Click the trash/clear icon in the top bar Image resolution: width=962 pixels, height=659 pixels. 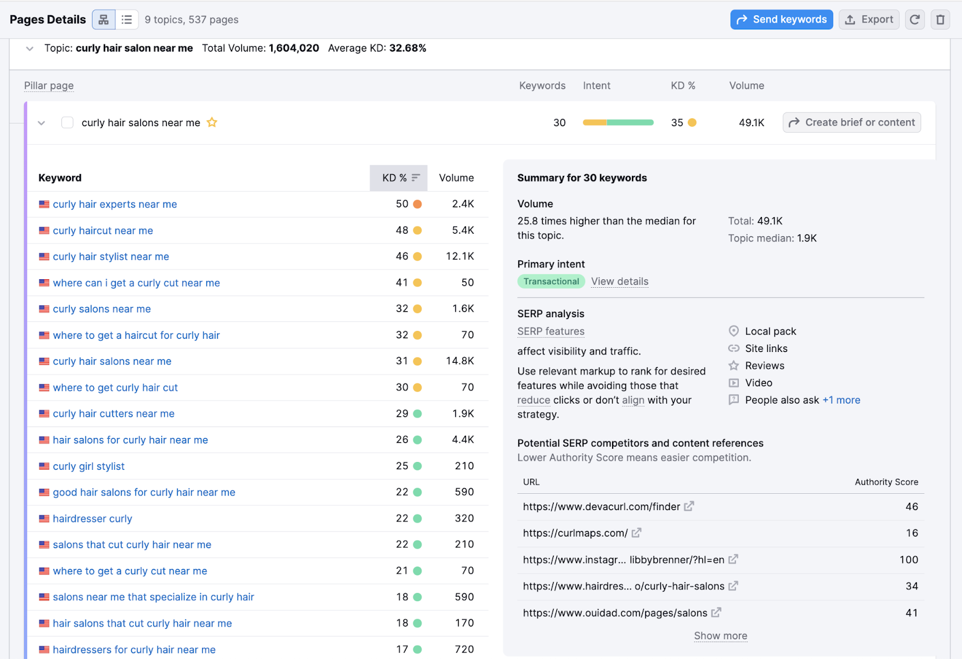(x=940, y=19)
